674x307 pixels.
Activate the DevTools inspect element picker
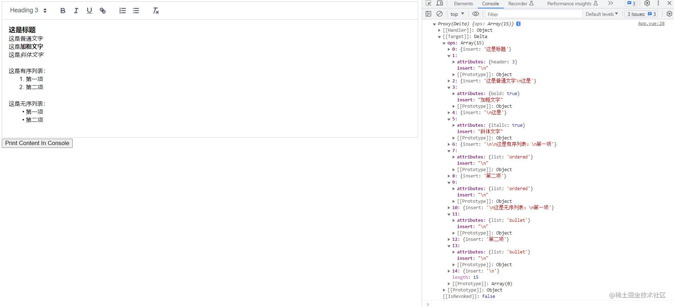(428, 4)
